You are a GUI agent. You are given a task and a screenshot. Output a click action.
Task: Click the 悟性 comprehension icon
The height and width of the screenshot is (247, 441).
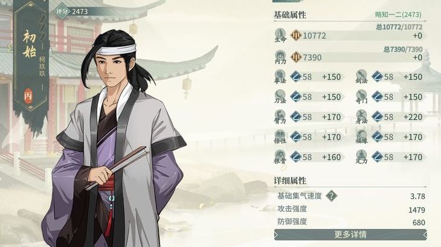click(x=280, y=137)
